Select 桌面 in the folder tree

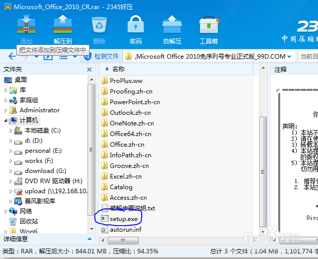(x=20, y=80)
